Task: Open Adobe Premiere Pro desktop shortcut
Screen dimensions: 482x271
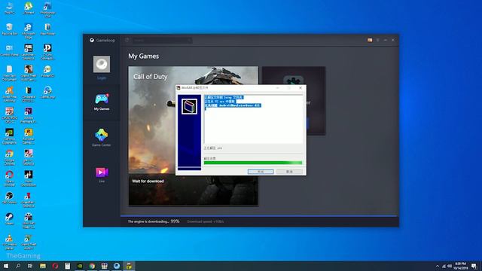Action: 29,115
